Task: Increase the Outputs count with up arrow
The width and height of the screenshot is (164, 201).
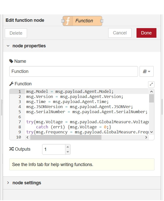Action: [68, 147]
